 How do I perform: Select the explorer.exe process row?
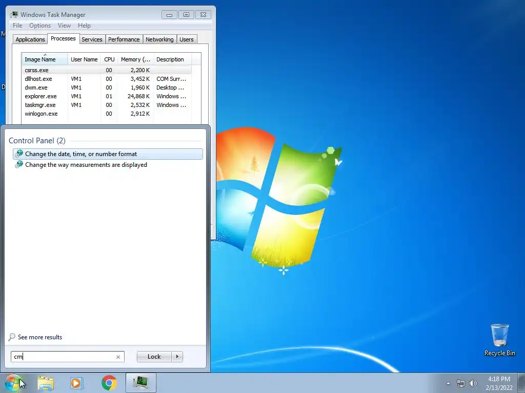click(107, 96)
